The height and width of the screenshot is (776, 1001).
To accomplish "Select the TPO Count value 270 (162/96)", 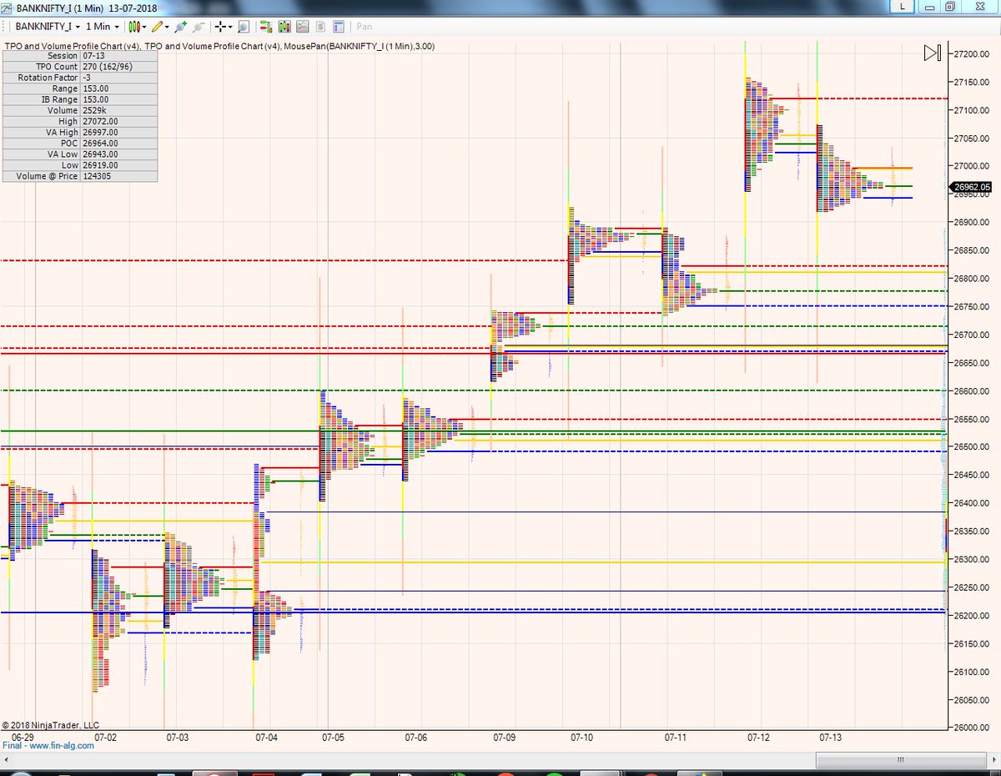I will (x=118, y=67).
